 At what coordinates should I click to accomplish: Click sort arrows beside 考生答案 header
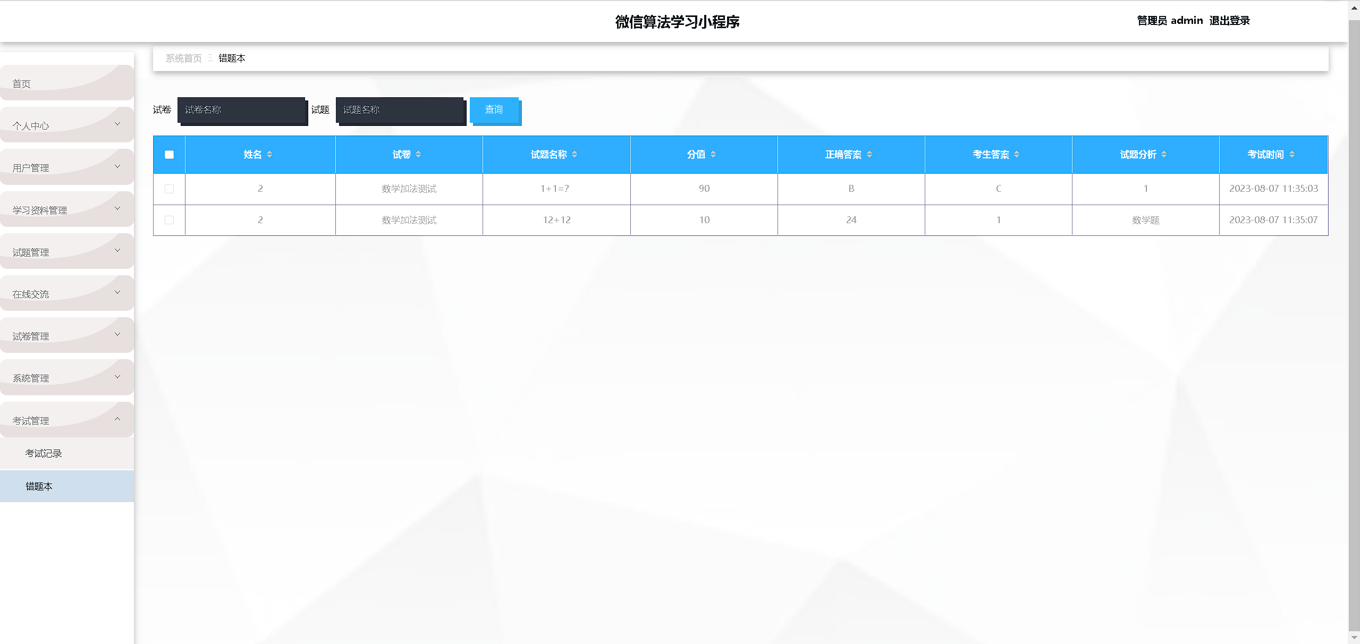click(x=1017, y=155)
